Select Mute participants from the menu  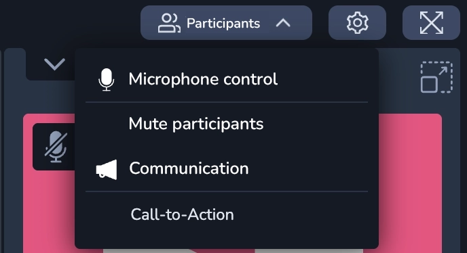[196, 124]
